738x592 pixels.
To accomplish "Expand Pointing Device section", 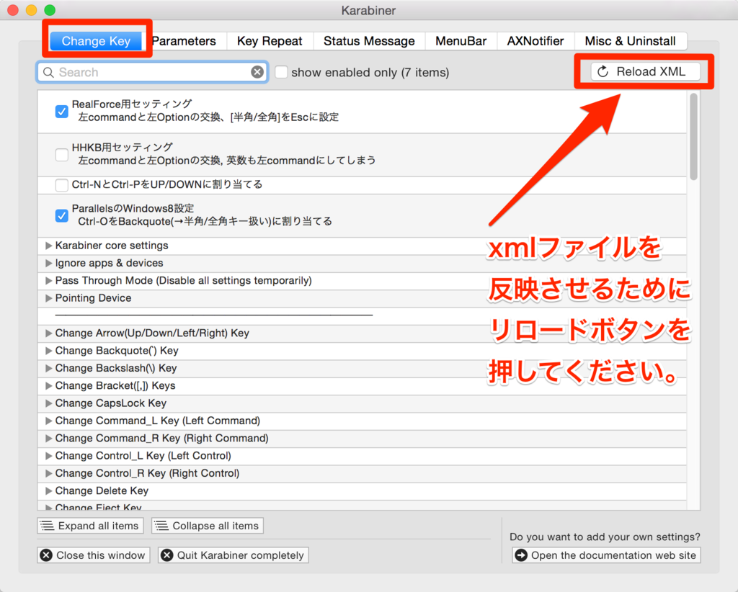I will (x=48, y=298).
